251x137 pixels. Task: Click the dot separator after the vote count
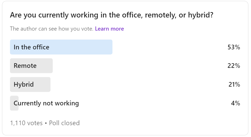click(x=46, y=123)
